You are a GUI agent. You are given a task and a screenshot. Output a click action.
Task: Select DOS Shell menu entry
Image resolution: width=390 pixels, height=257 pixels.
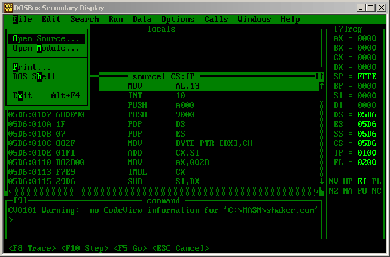pos(36,76)
